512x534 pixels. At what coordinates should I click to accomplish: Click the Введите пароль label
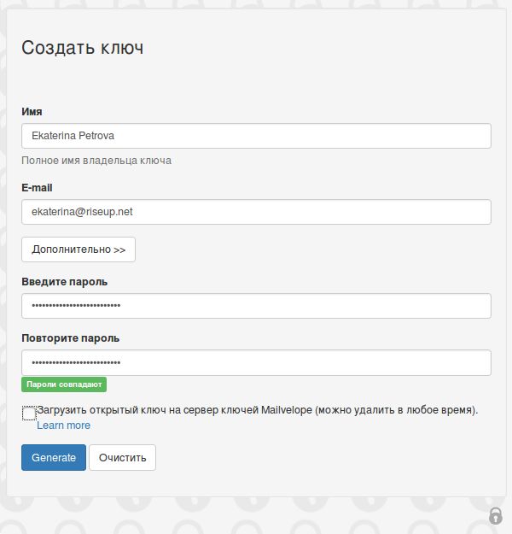64,282
